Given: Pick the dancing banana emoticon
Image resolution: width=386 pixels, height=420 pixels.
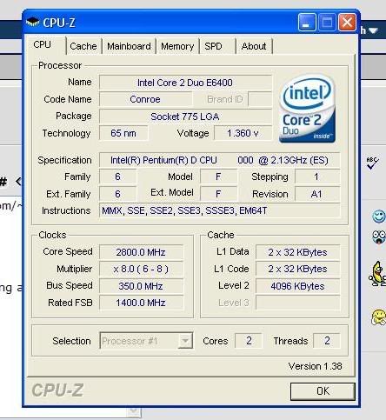Looking at the screenshot, I should coord(377,274).
